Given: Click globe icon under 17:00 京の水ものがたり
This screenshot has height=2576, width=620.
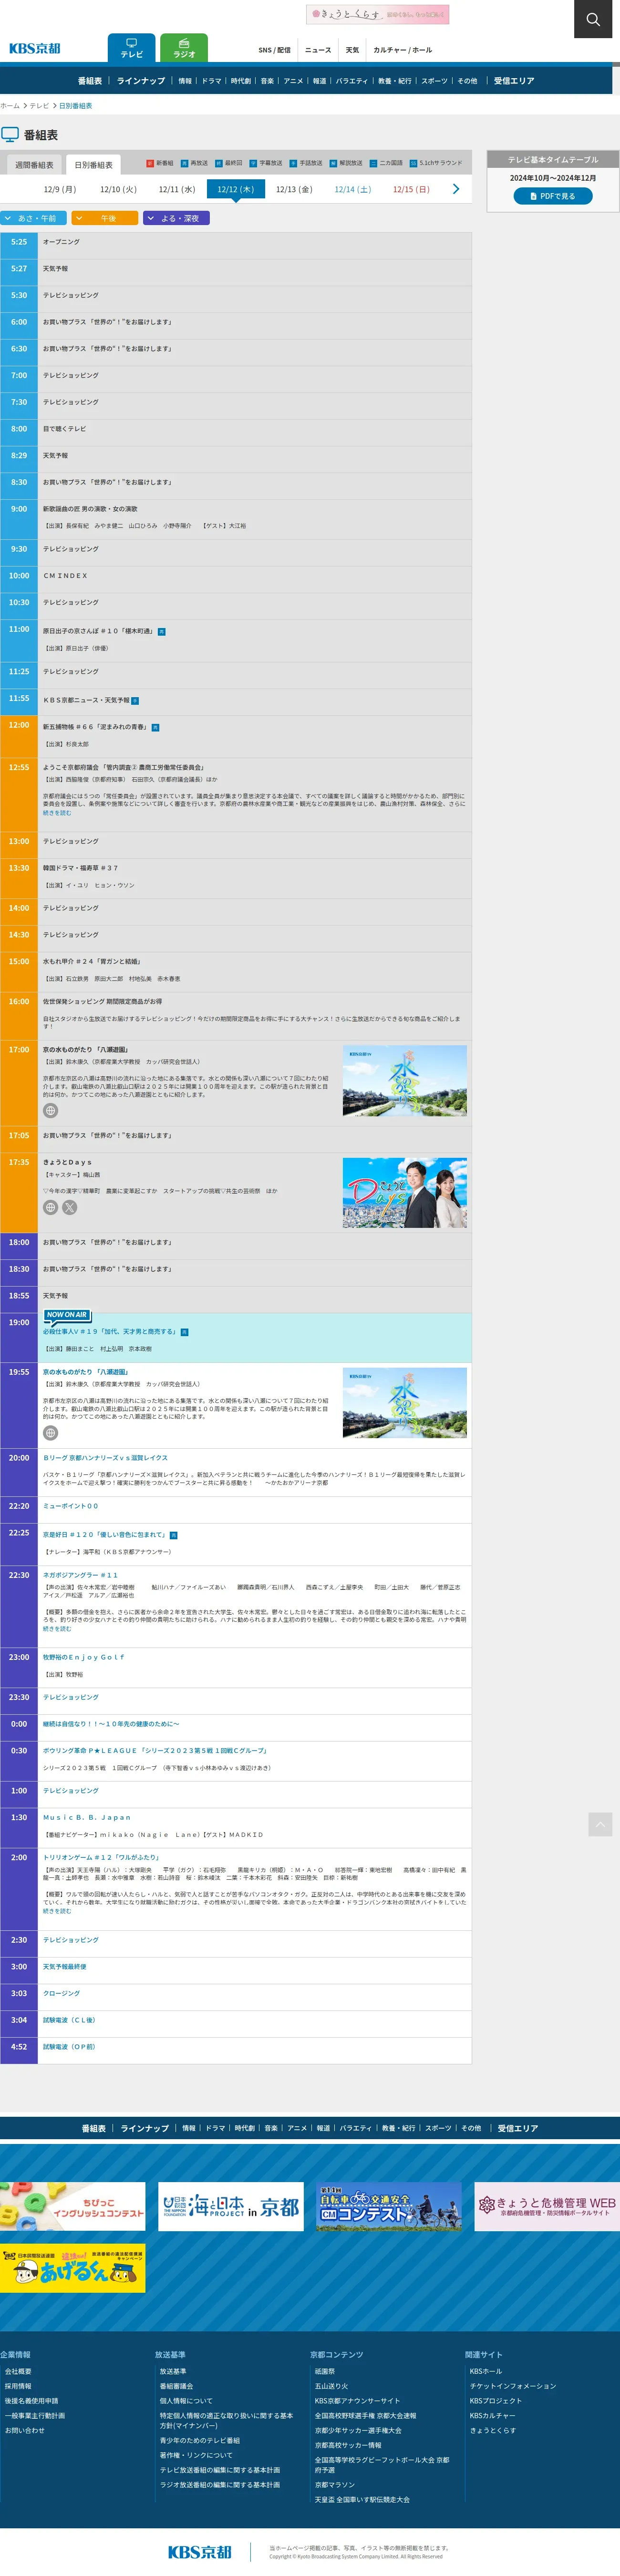Looking at the screenshot, I should (50, 1110).
